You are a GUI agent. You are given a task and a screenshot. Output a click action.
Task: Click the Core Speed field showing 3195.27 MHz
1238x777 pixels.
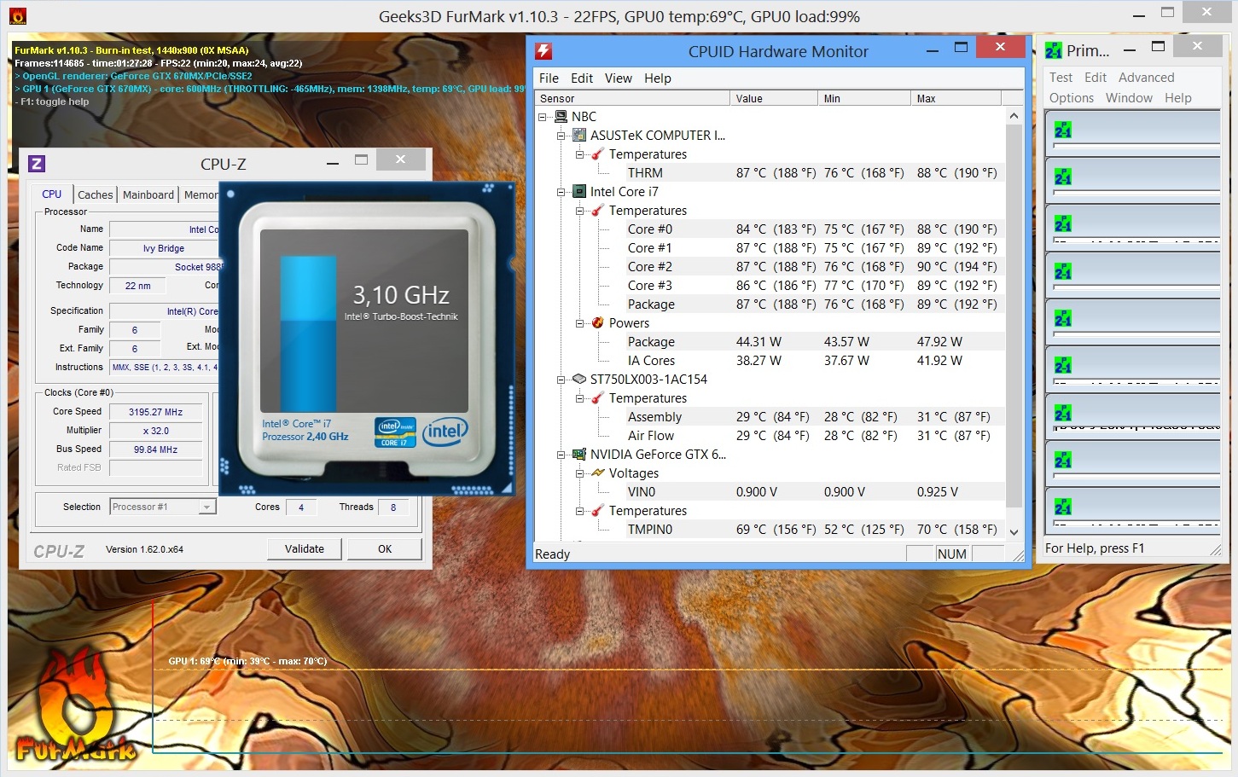pos(156,412)
